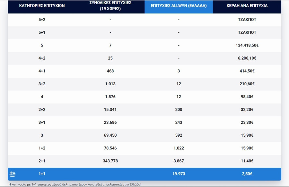Screen dimensions: 289x187
Task: Click the ΚΕΡΔΗ ΑΝΑ ΕΠΙΤΥΧΙΑ column header
Action: coord(247,6)
